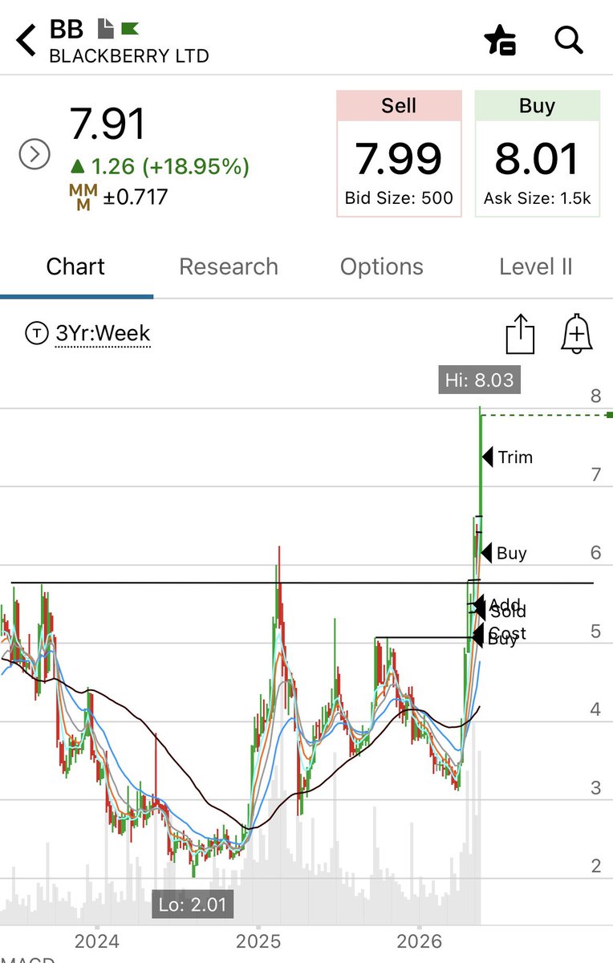
Task: Tap the Hi: 8.03 label
Action: click(479, 380)
